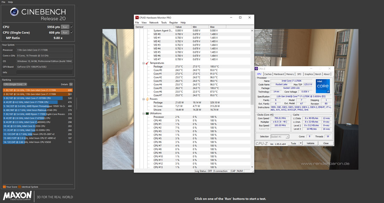Click the Sensor column header
Viewport: 384px width, 203px height.
coord(154,27)
